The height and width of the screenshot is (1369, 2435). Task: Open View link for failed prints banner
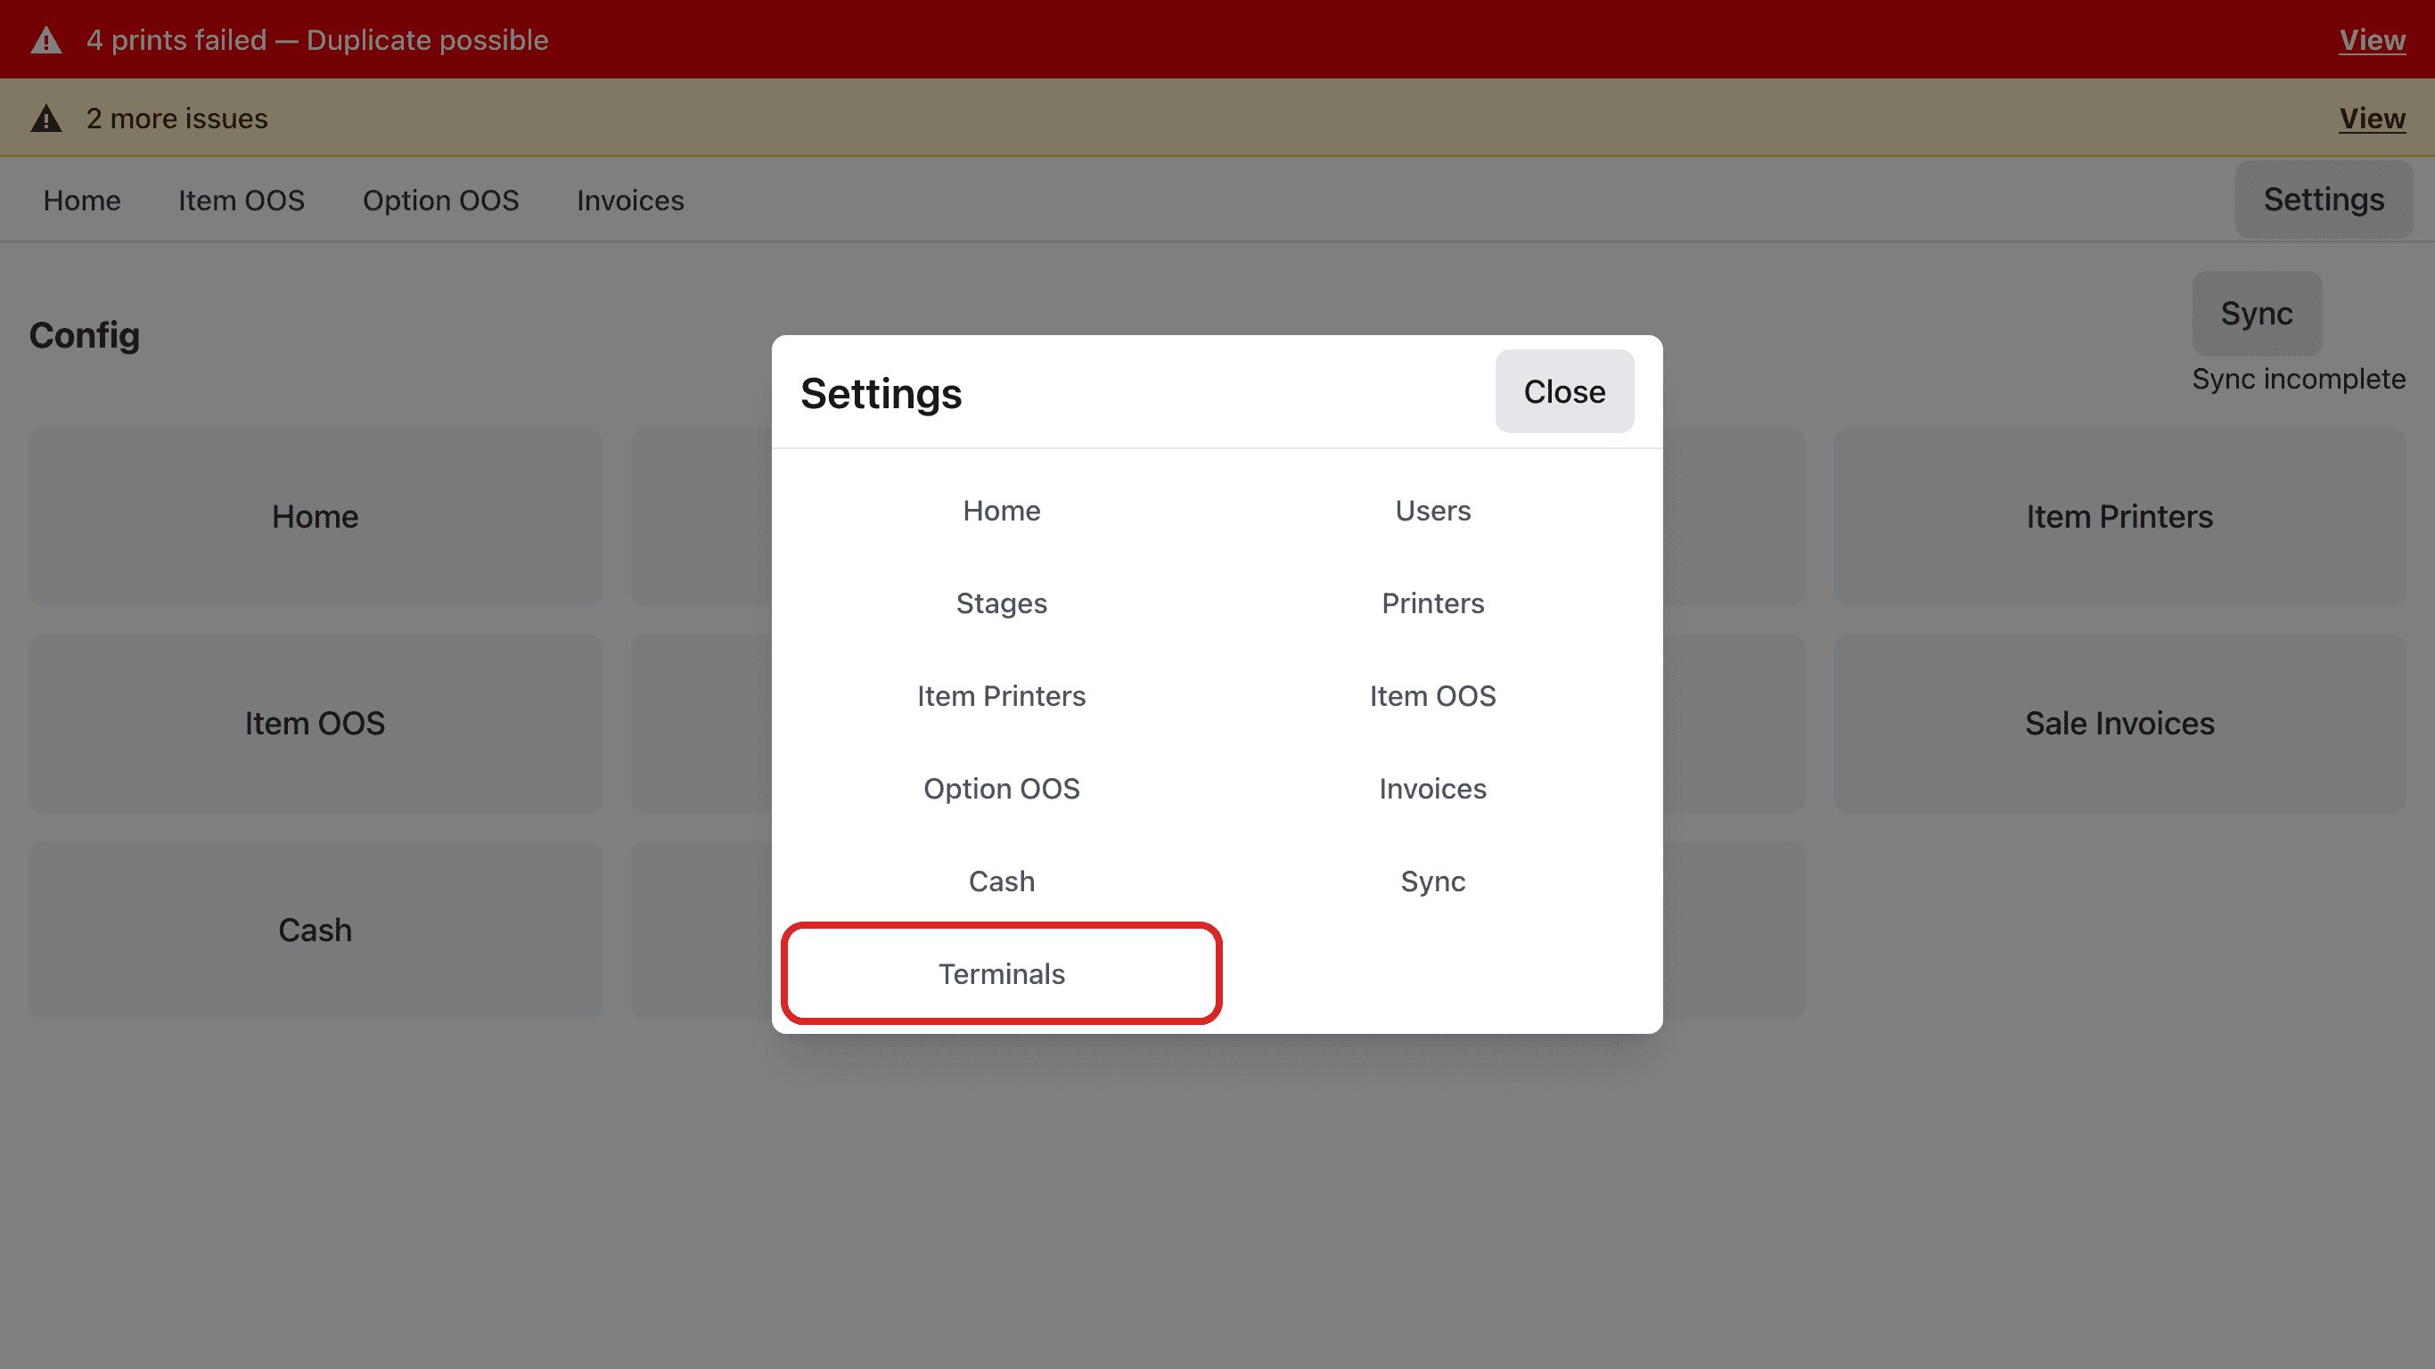2372,40
